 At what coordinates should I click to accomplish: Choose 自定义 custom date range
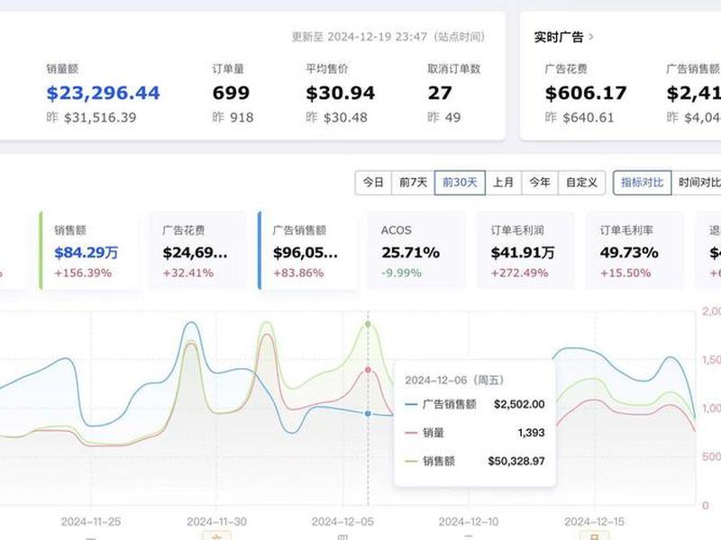581,183
